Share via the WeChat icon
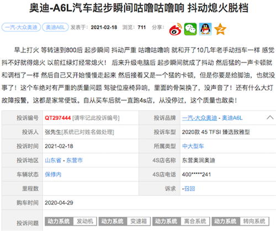The width and height of the screenshot is (276, 231). 190,29
